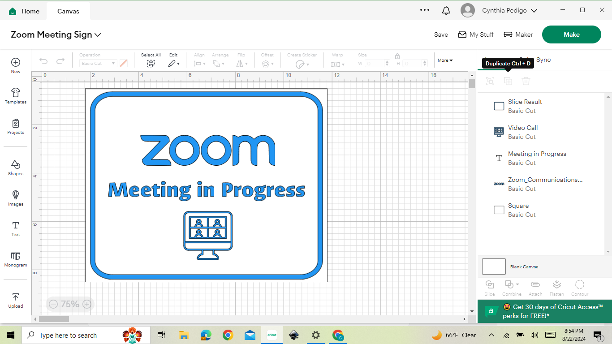Viewport: 612px width, 344px height.
Task: Click the Blank Canvas swatch
Action: pos(494,267)
